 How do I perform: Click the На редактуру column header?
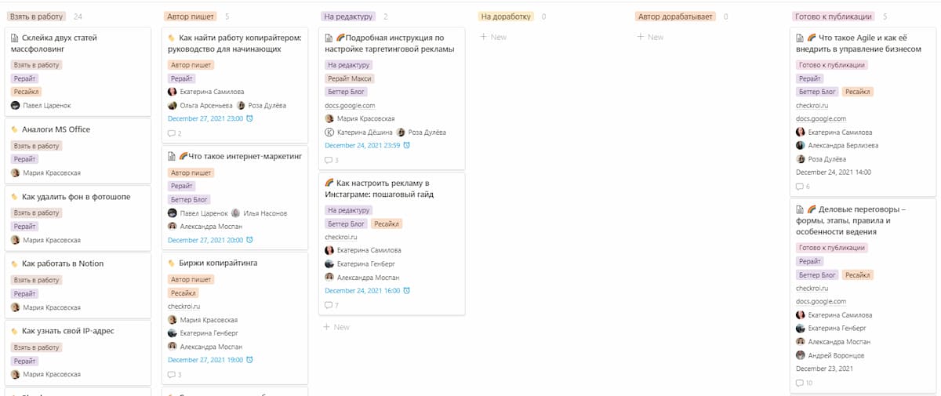[x=348, y=16]
